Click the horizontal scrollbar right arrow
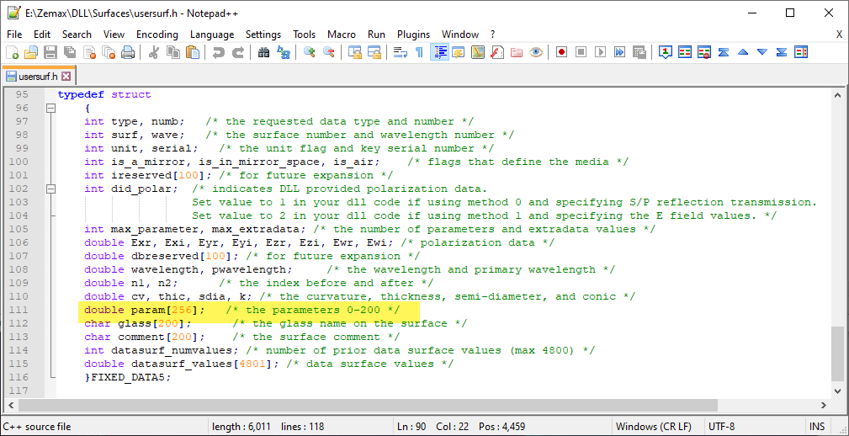849x436 pixels. click(x=824, y=405)
